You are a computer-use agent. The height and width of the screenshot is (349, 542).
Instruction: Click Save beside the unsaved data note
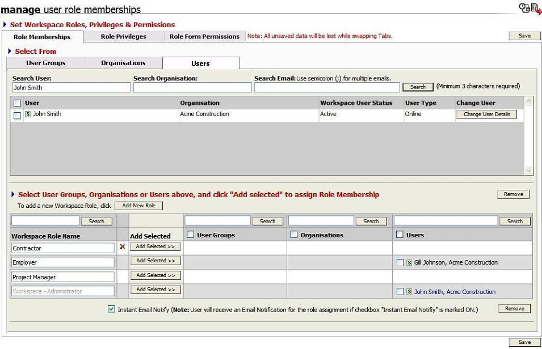click(524, 36)
